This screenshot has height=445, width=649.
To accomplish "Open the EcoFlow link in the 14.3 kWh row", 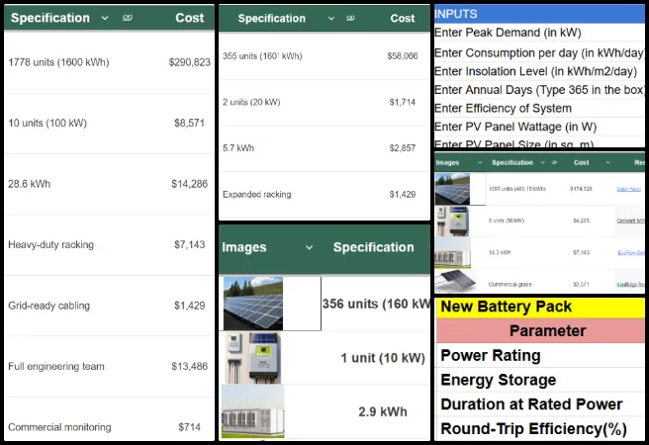I will click(631, 253).
